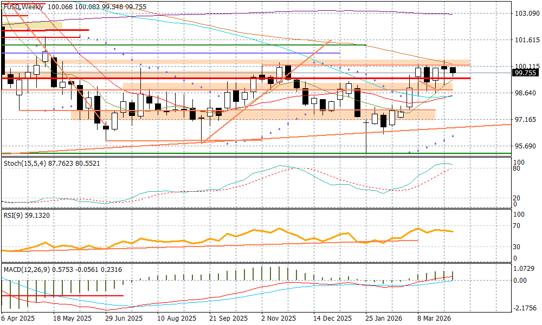Click the latest black candle on the chart
Viewport: 542px width, 325px height.
click(453, 70)
